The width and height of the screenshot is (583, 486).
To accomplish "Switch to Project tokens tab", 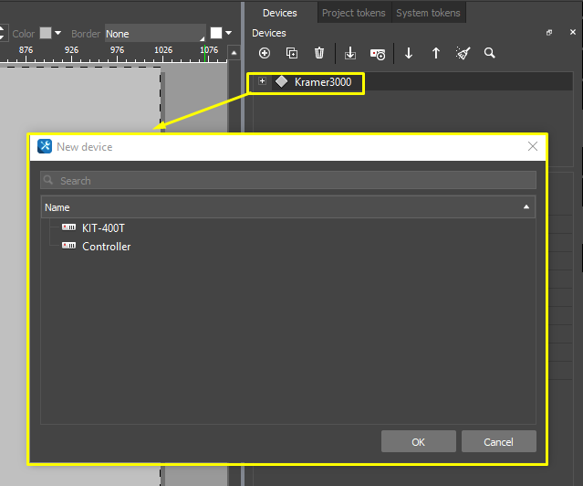I will point(353,13).
